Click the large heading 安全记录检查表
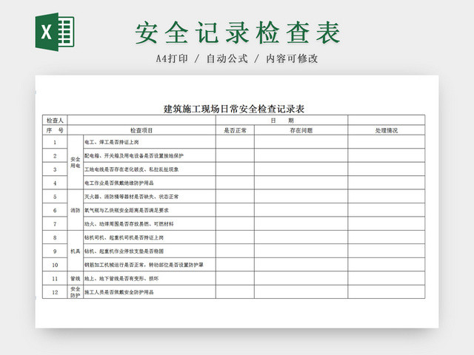 click(238, 33)
